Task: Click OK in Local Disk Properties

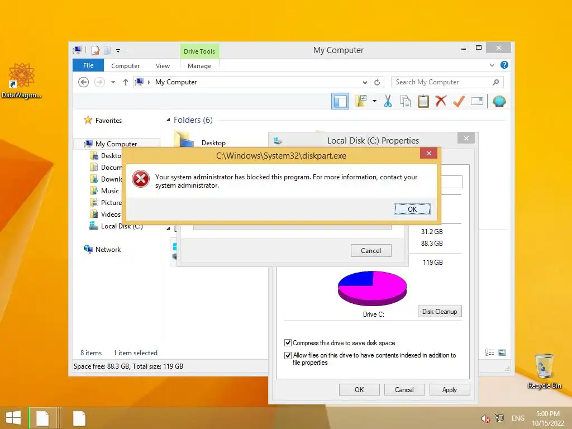Action: [x=359, y=389]
